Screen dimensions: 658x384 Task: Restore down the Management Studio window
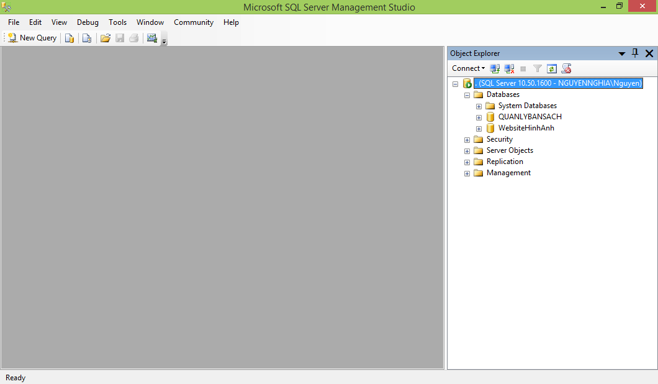(x=620, y=6)
